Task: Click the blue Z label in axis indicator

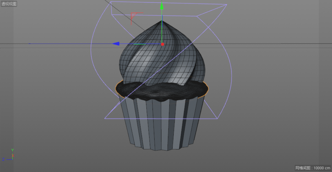Action: pyautogui.click(x=3, y=159)
